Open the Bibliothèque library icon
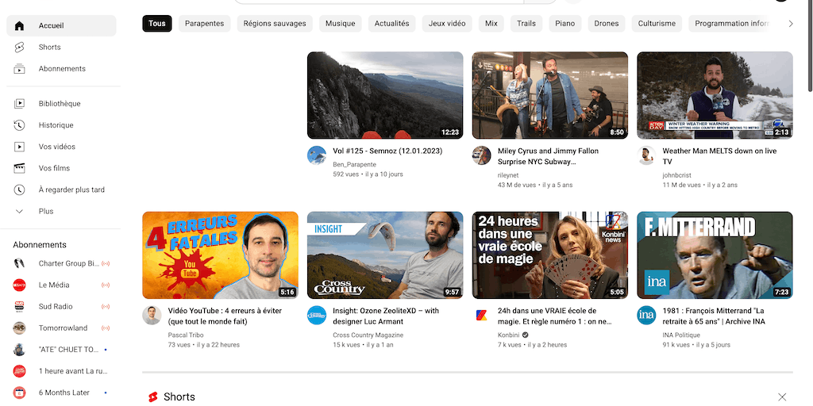This screenshot has width=813, height=406. point(20,104)
